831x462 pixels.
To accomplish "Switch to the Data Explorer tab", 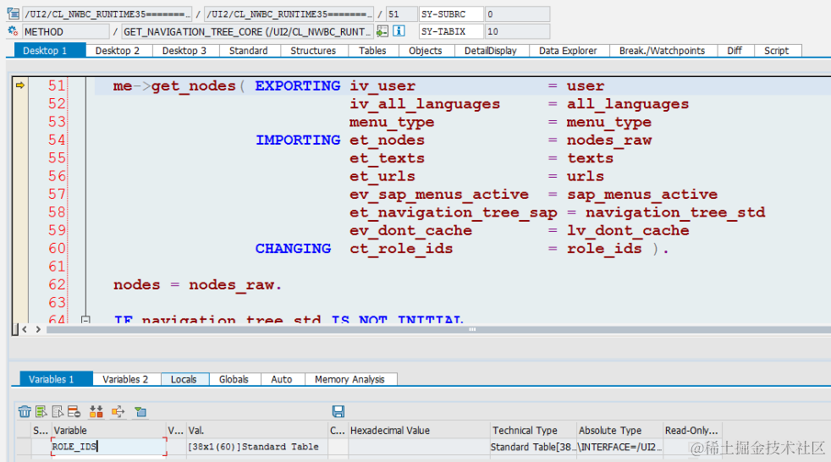I will pyautogui.click(x=568, y=51).
